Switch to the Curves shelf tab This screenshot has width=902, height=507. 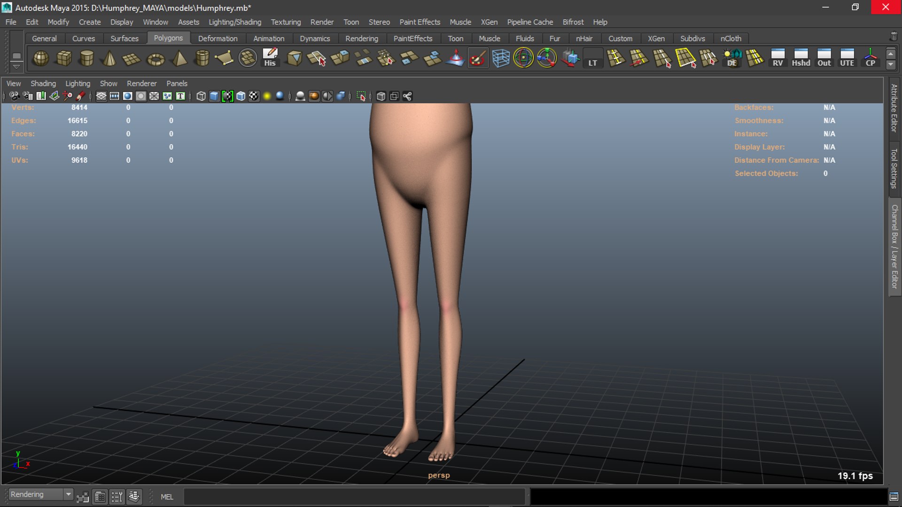(x=84, y=39)
